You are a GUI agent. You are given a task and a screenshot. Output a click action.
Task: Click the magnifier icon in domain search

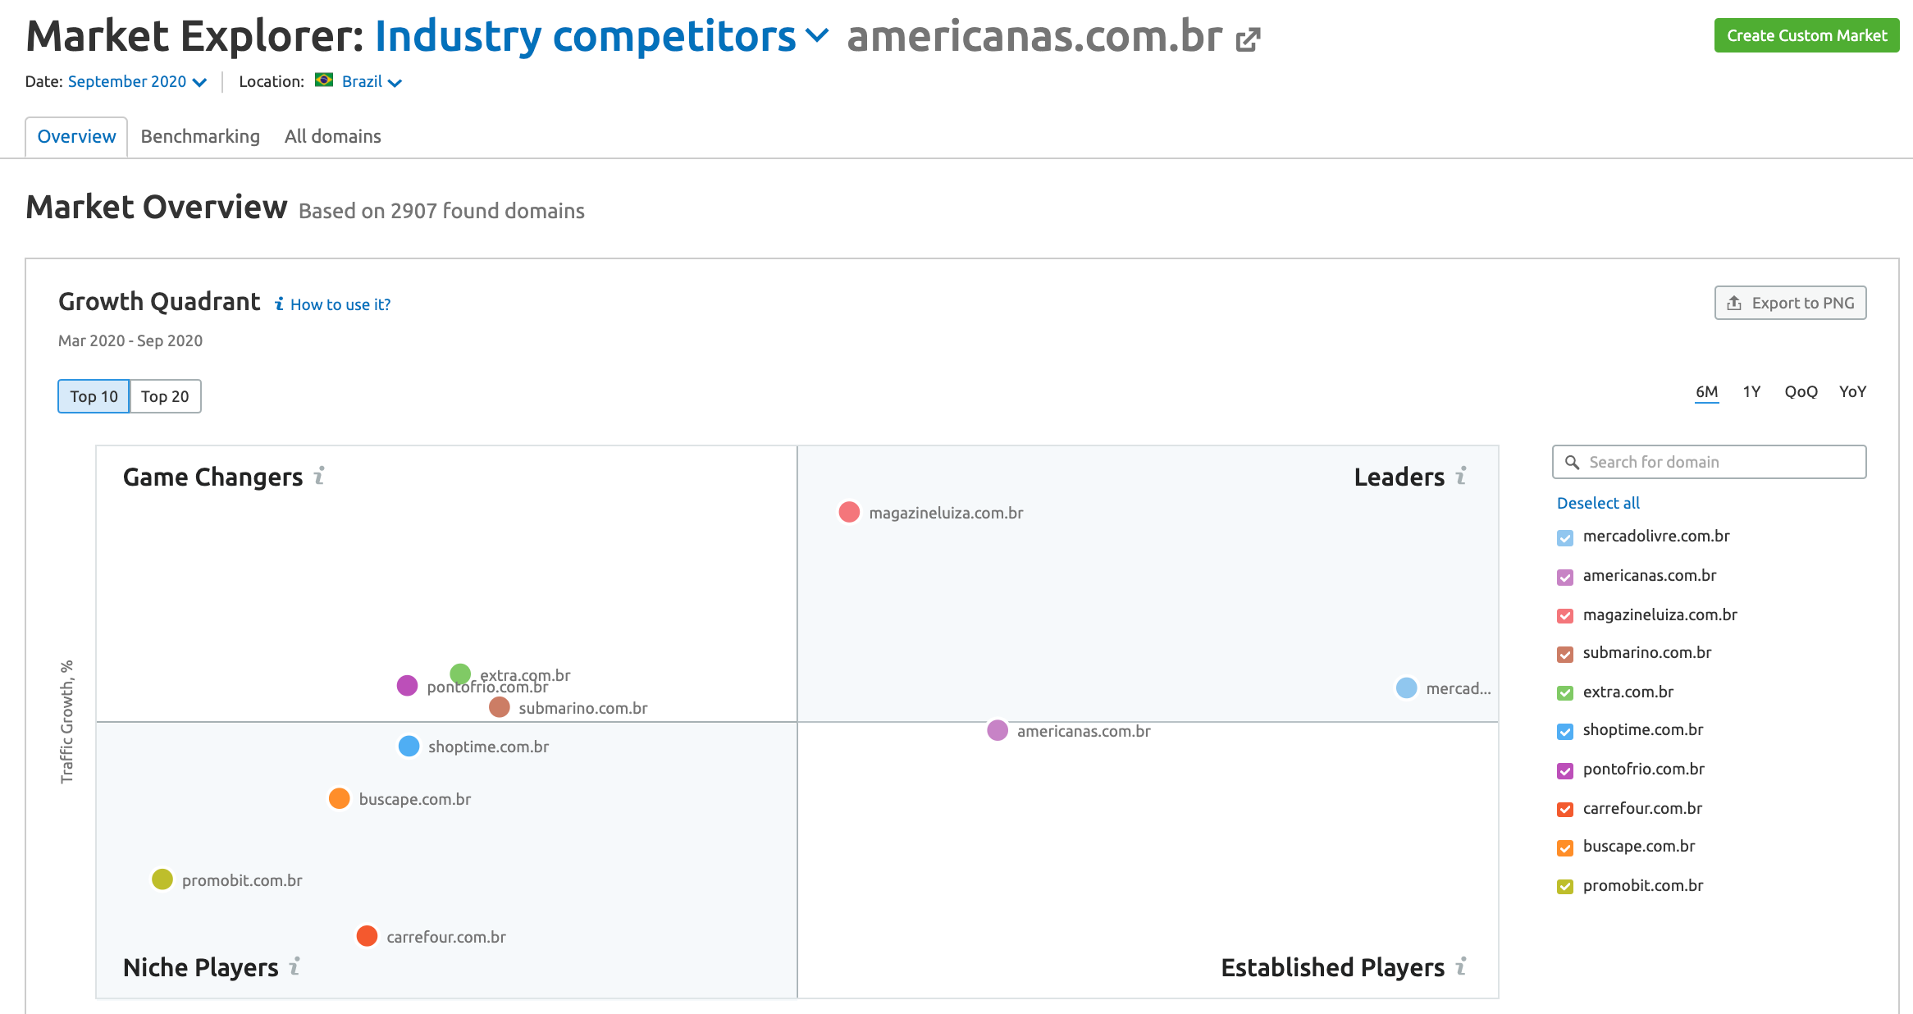(x=1572, y=462)
